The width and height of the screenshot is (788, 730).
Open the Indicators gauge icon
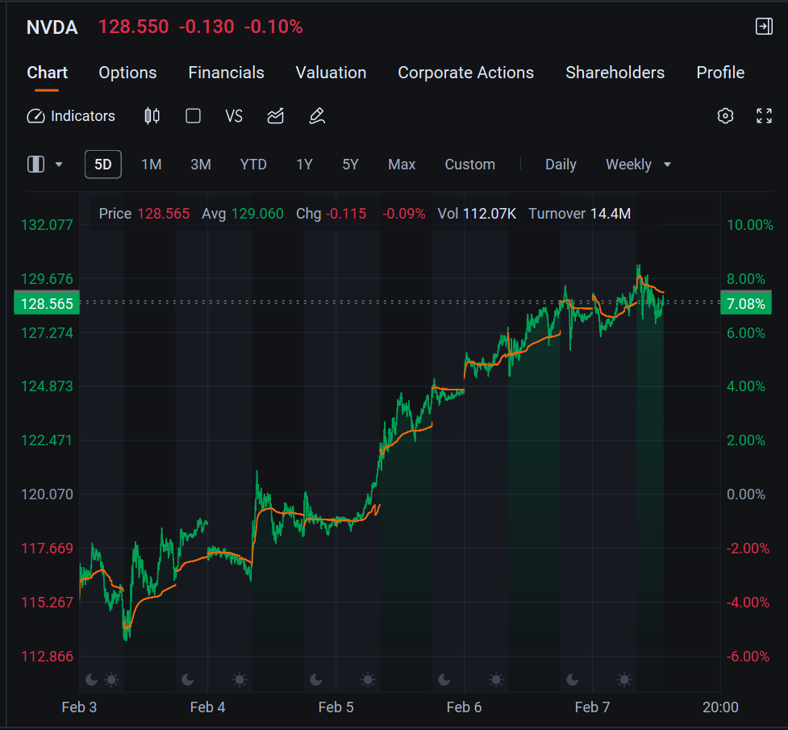[x=35, y=116]
